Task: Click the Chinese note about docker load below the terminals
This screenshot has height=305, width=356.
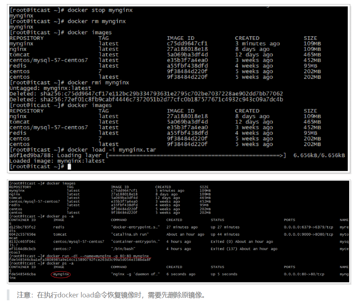Action: (111, 295)
